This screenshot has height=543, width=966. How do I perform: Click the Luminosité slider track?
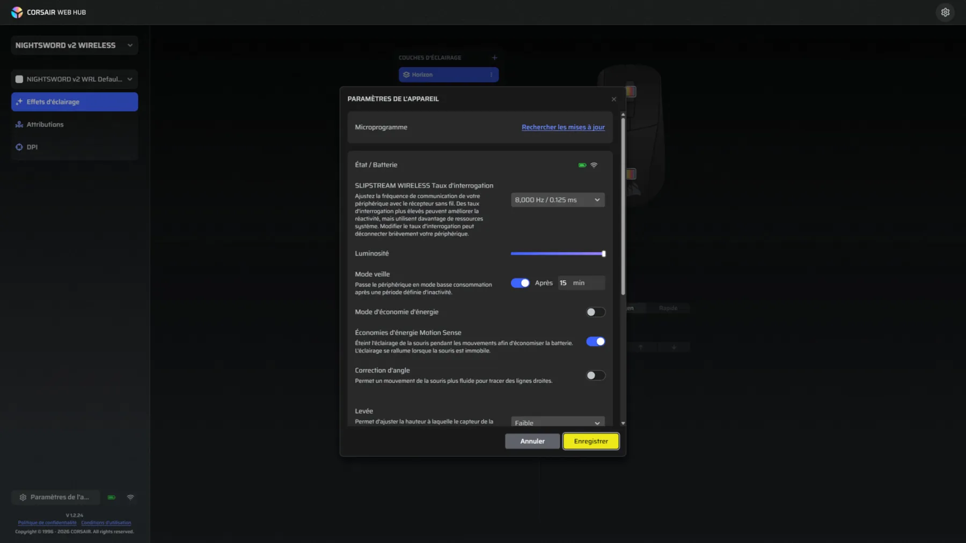pyautogui.click(x=558, y=254)
